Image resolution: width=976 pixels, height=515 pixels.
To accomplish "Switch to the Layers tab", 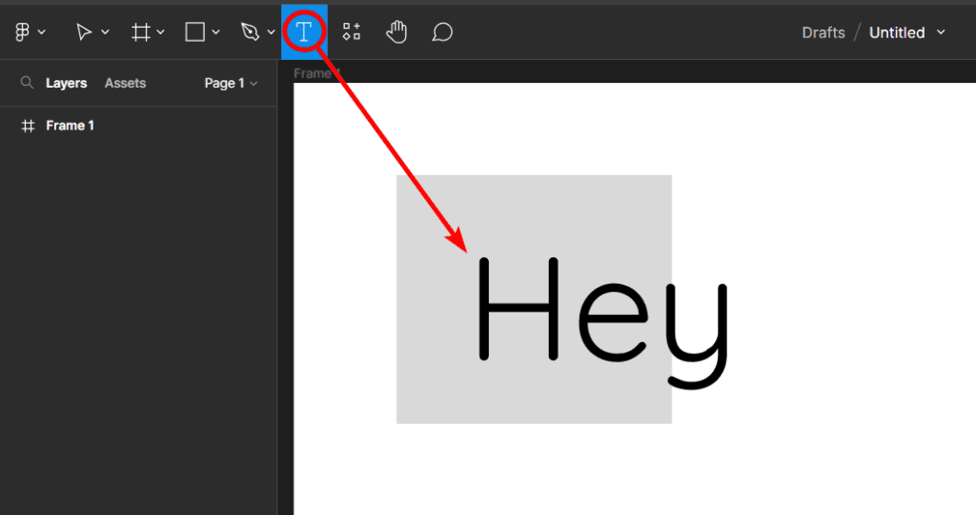I will pos(66,84).
